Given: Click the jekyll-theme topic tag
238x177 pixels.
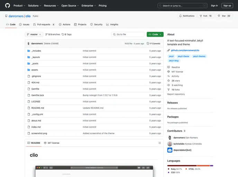Looking at the screenshot, I should pos(183,56).
